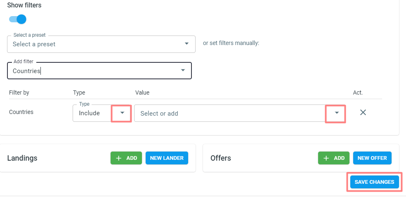This screenshot has width=406, height=197.
Task: Save with the SAVE CHANGES button
Action: [x=374, y=182]
